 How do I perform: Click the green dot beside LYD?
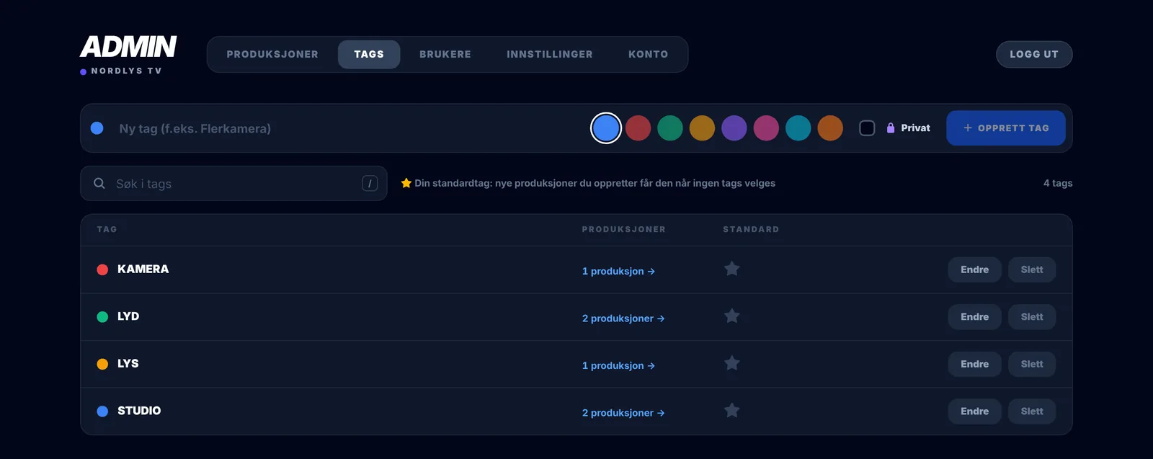[x=102, y=317]
